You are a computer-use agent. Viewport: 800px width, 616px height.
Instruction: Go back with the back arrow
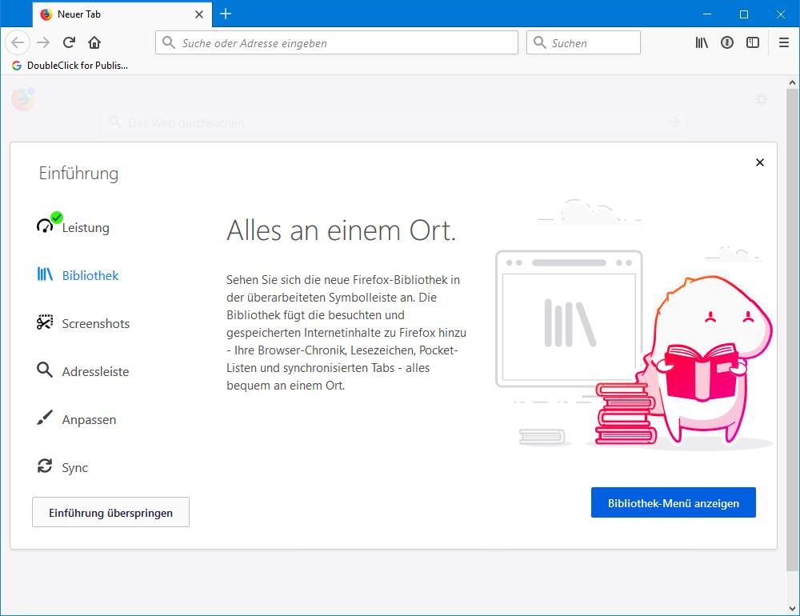pyautogui.click(x=18, y=42)
